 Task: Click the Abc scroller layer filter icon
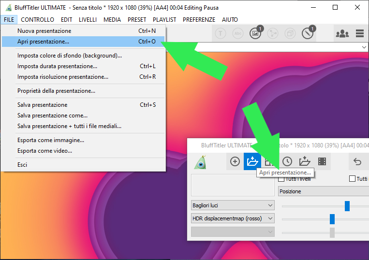(238, 34)
